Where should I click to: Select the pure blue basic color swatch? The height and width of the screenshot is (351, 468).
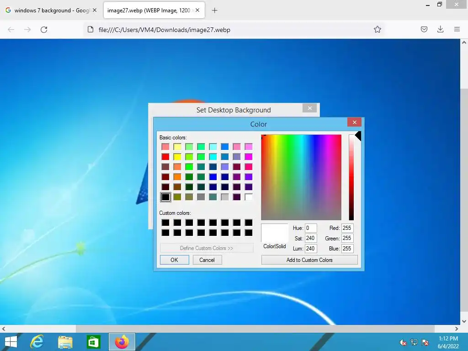click(x=213, y=177)
